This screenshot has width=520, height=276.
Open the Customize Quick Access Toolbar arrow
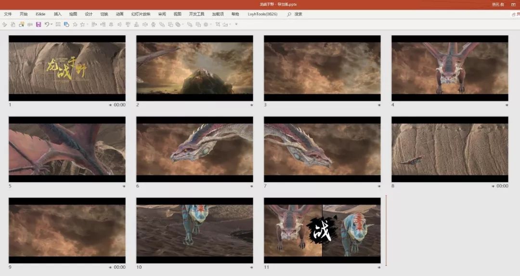pyautogui.click(x=236, y=24)
